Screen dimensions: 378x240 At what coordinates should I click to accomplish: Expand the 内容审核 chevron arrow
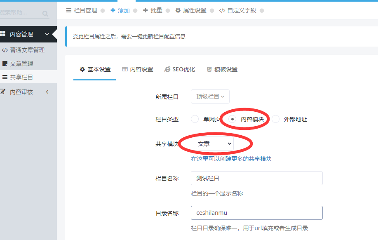coord(47,92)
